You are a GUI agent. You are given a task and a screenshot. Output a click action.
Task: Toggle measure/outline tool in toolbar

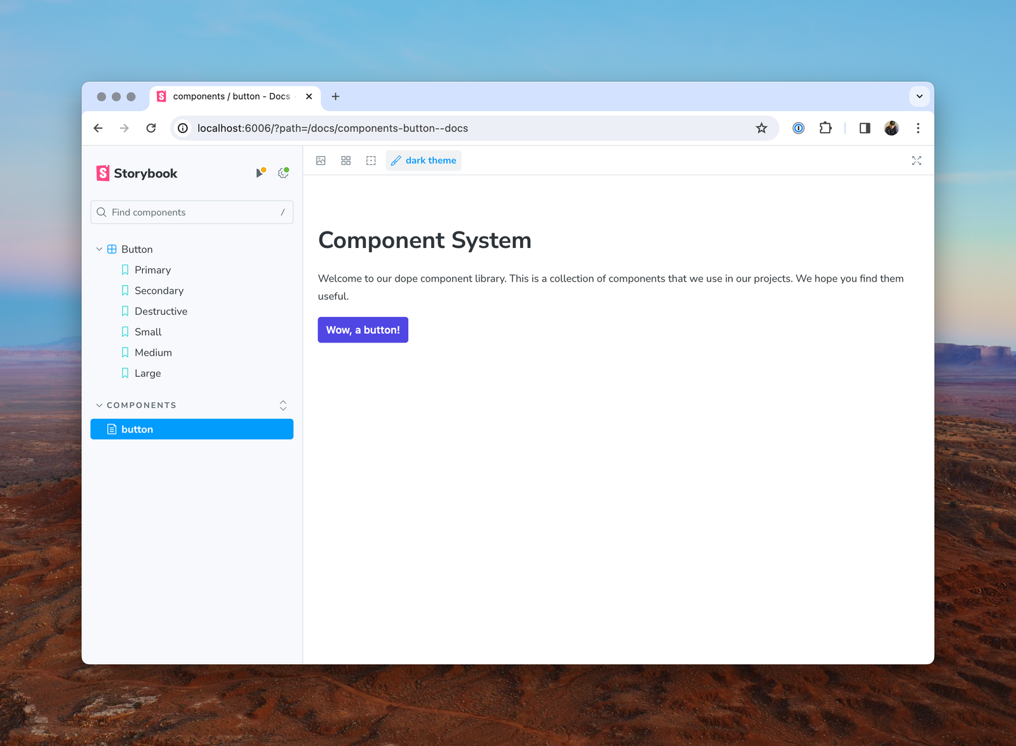pos(371,160)
